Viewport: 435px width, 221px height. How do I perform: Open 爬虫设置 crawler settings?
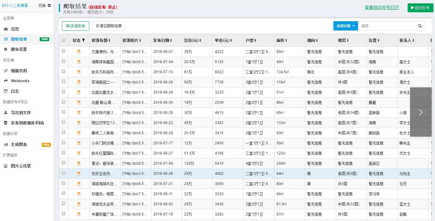click(x=19, y=49)
